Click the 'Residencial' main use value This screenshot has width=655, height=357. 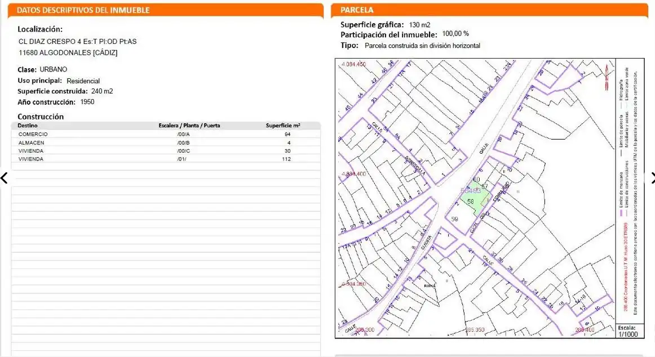[83, 81]
